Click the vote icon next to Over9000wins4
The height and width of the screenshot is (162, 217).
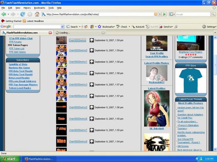pyautogui.click(x=92, y=96)
